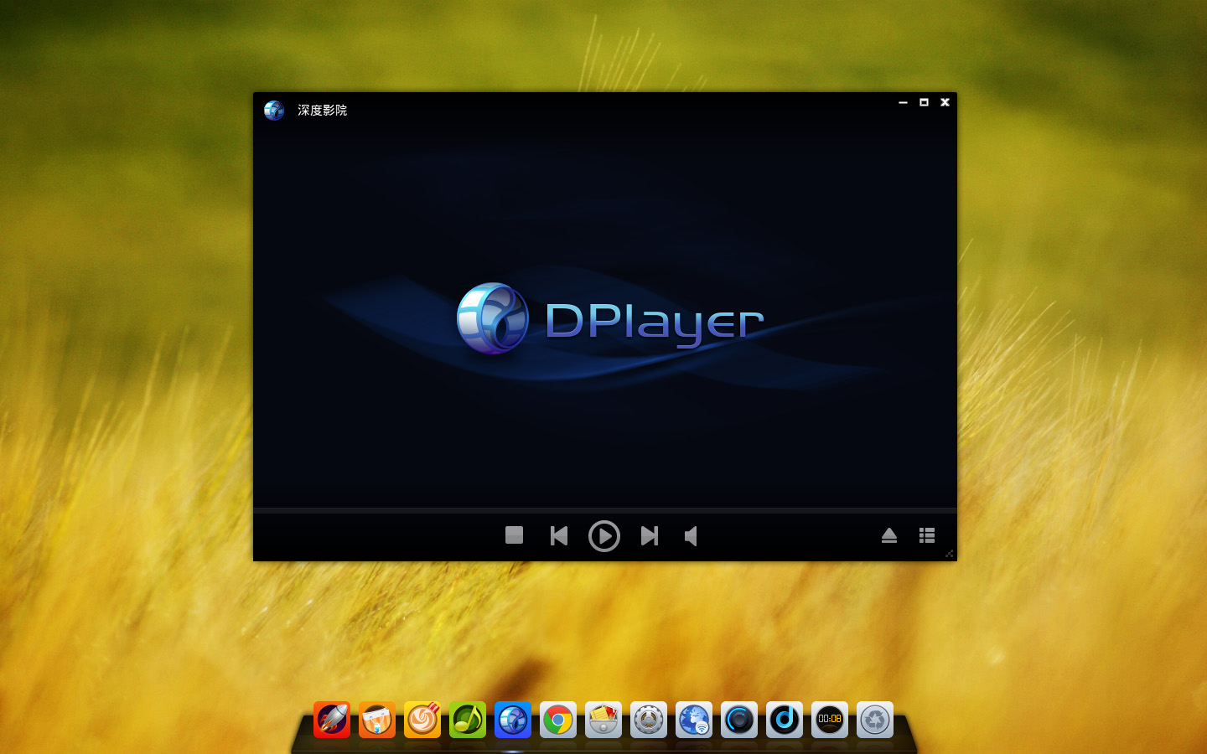Click the 深度影院 window title

(x=322, y=111)
